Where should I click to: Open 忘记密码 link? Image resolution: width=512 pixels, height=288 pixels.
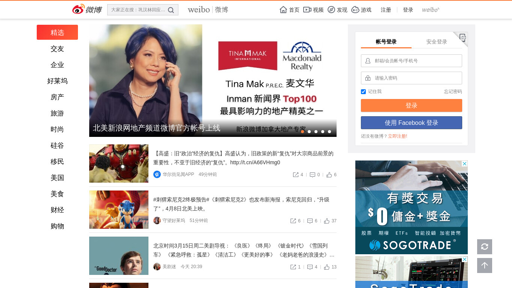(x=453, y=91)
